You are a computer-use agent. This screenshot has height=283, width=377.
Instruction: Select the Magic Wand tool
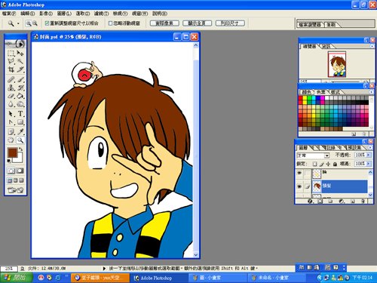20,61
